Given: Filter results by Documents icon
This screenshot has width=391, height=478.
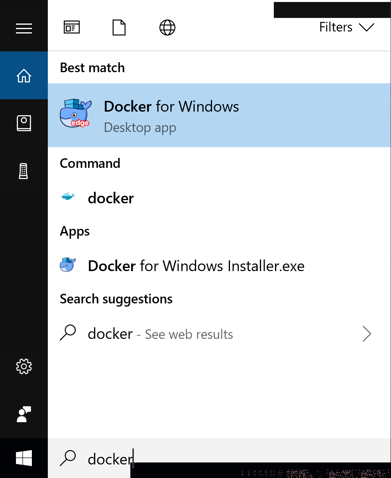Looking at the screenshot, I should tap(119, 28).
